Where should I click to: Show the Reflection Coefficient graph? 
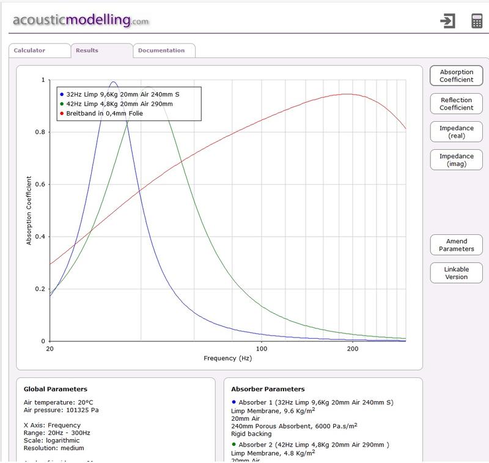coord(457,103)
